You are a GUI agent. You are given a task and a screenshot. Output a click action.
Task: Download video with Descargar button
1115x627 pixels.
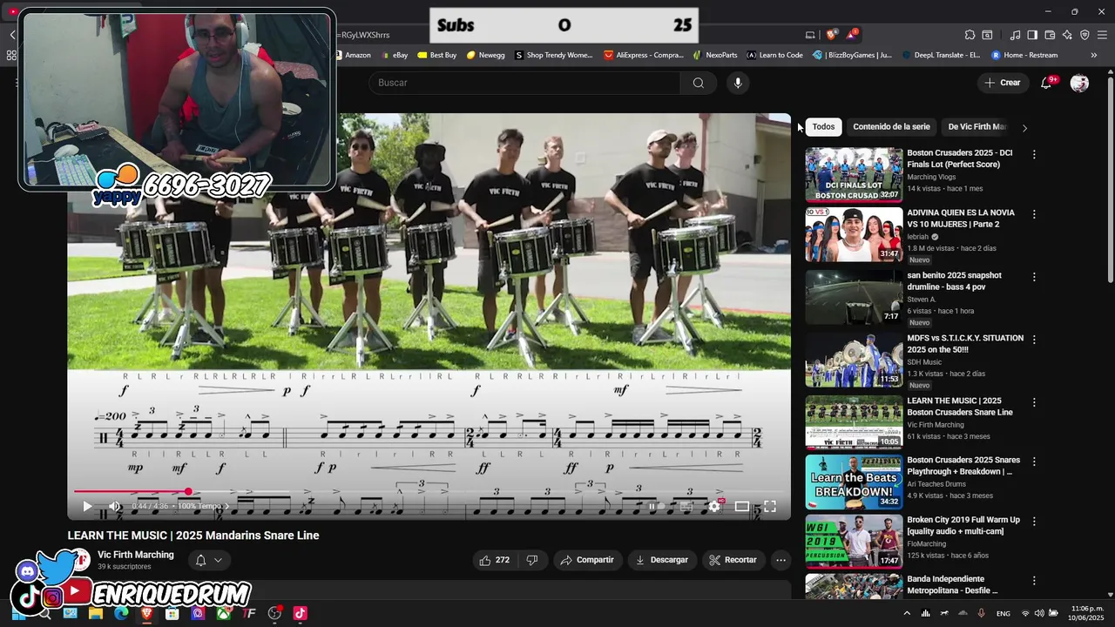click(662, 560)
